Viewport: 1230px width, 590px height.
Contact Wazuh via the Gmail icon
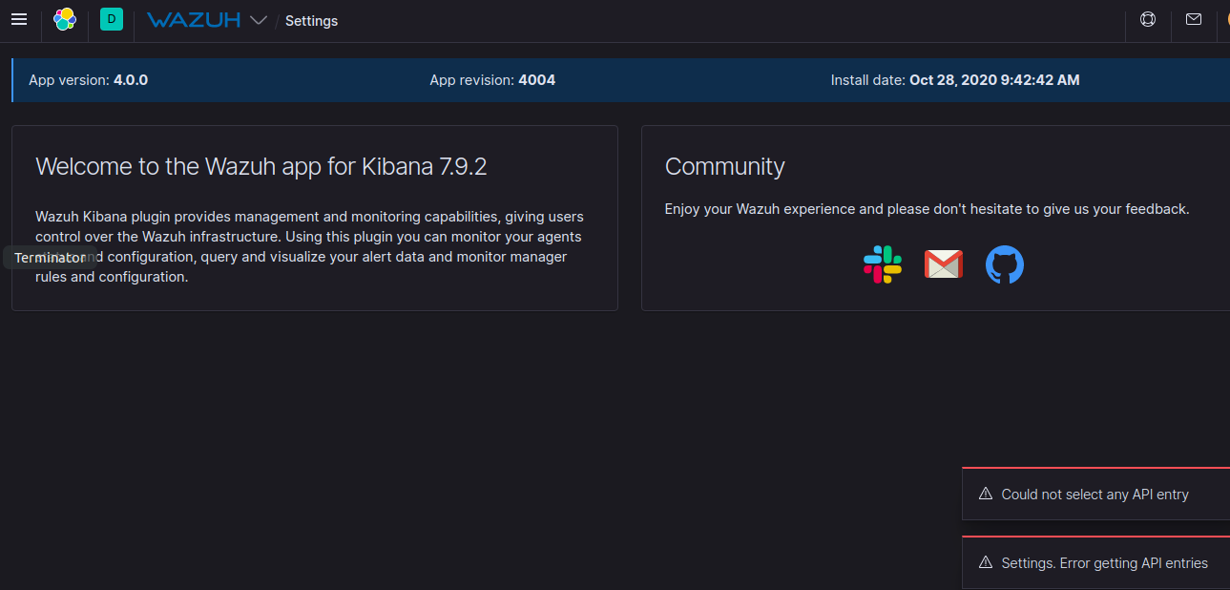click(x=943, y=264)
